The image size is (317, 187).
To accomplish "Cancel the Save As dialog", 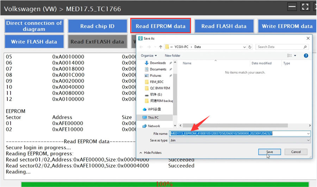I will [296, 152].
